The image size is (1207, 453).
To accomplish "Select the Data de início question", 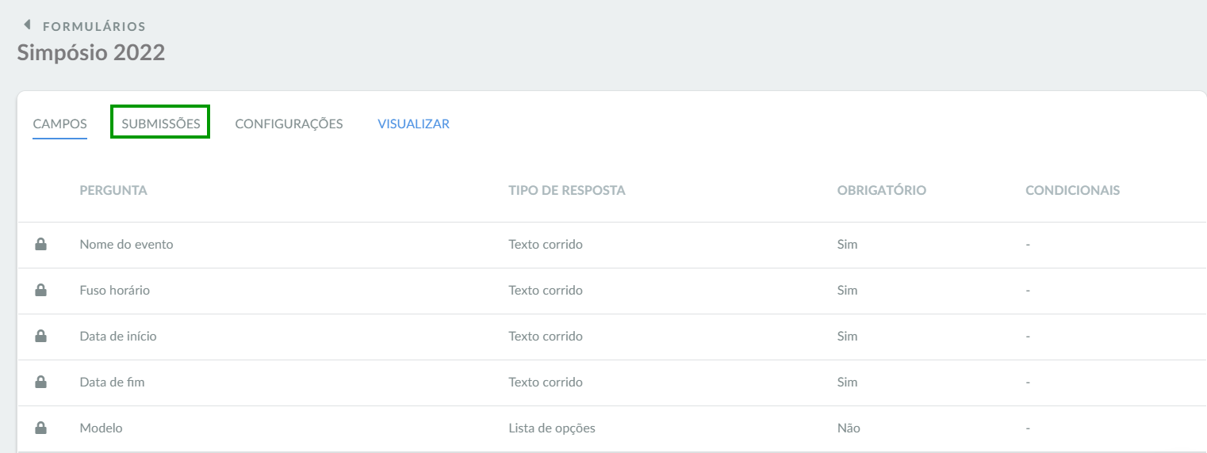I will click(118, 336).
